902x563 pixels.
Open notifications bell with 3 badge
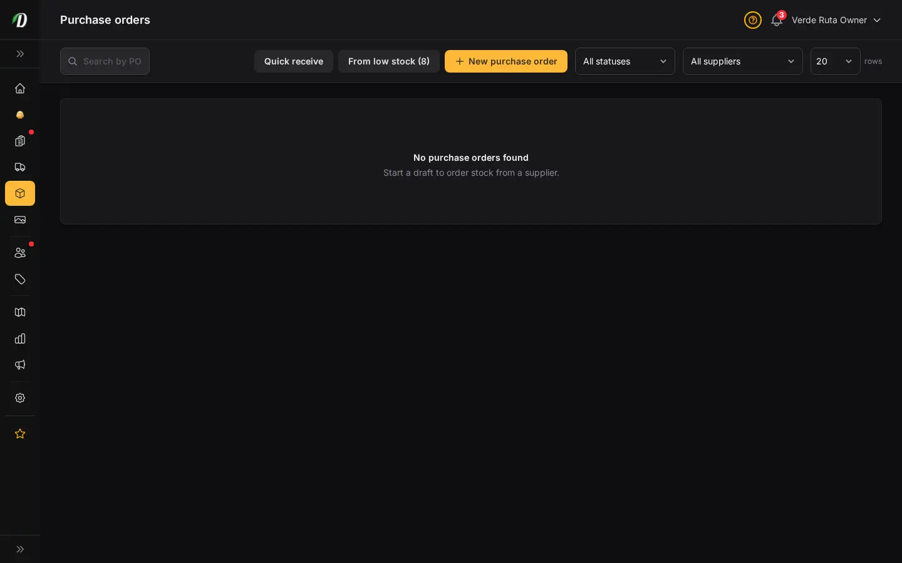point(777,20)
